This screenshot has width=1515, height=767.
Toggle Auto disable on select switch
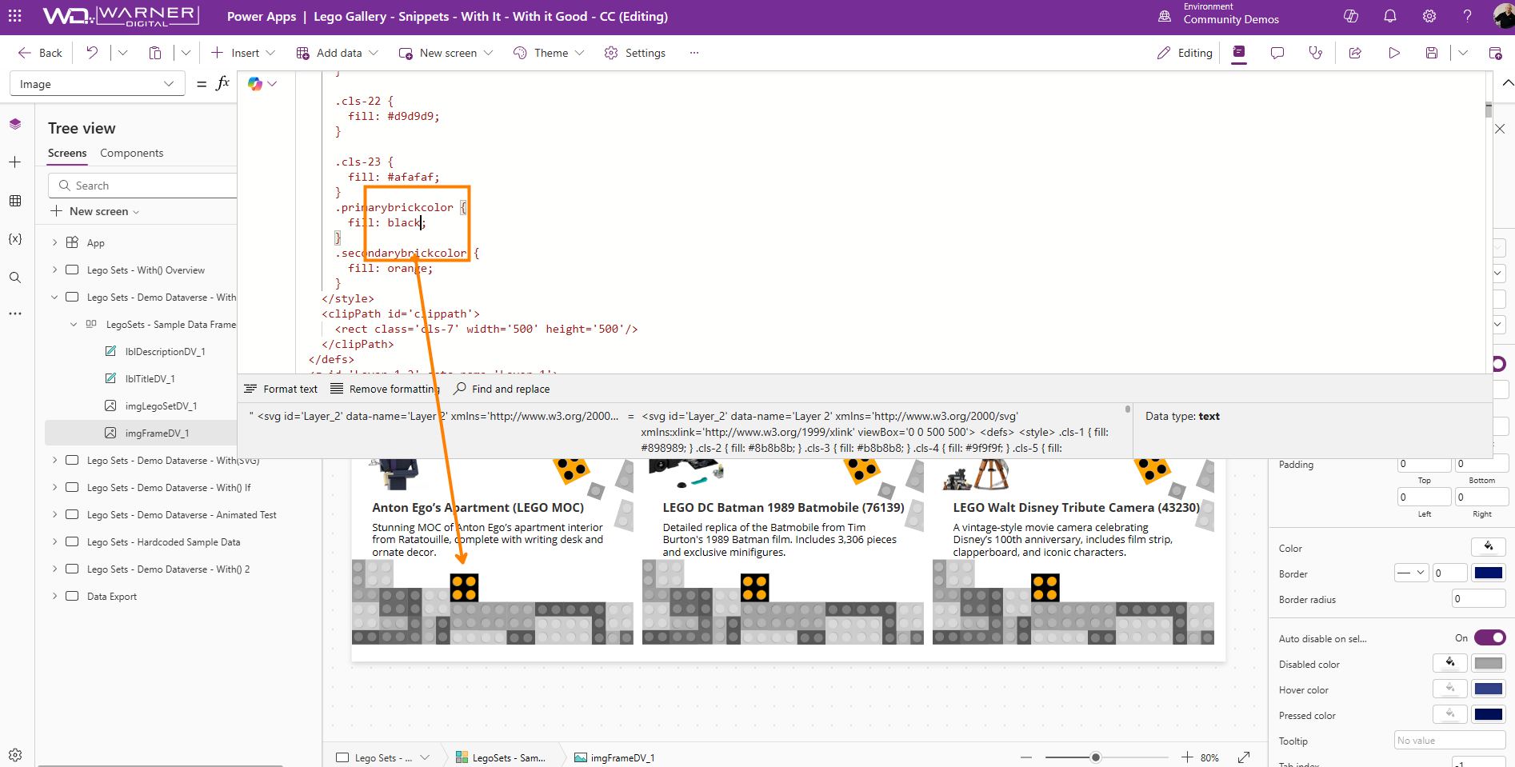click(1489, 637)
